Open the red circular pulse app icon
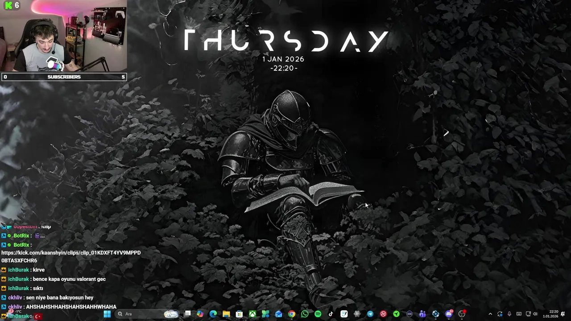Image resolution: width=571 pixels, height=321 pixels. (x=383, y=314)
